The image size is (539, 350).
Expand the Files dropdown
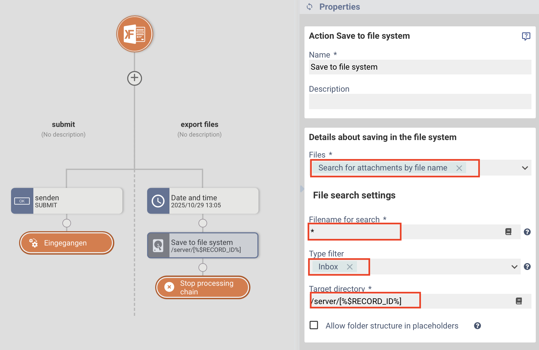(x=525, y=168)
